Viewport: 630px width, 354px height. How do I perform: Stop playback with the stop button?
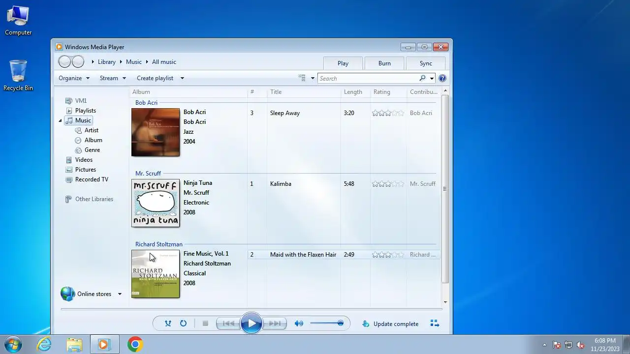coord(205,324)
